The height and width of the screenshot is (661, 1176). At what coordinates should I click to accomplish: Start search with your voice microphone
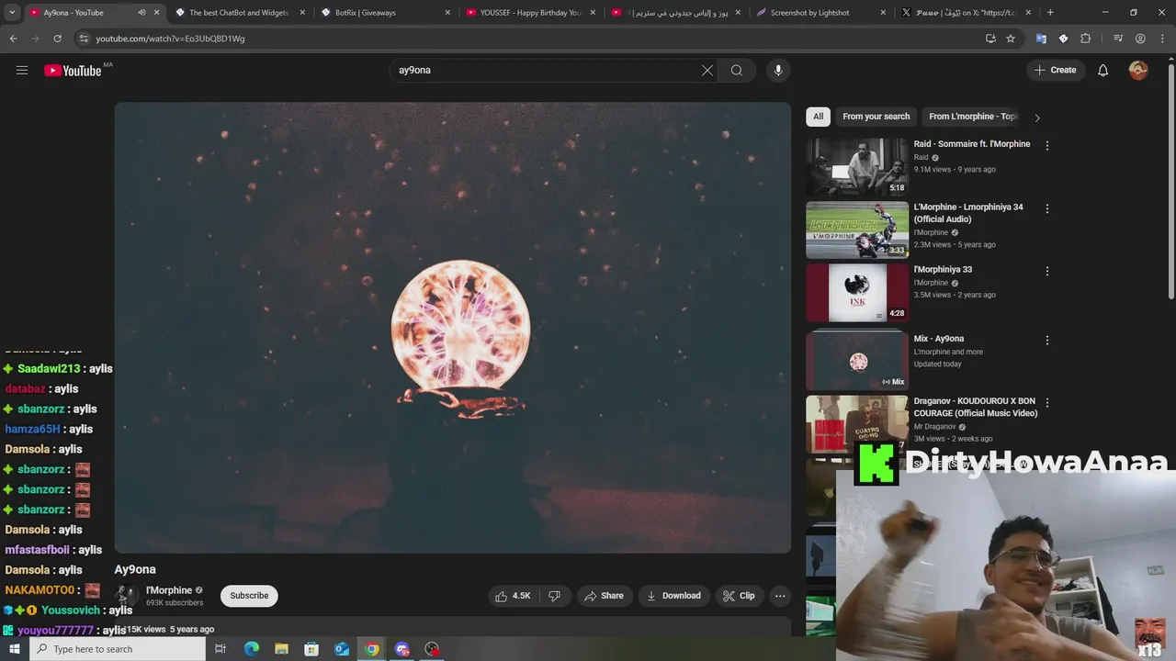(x=778, y=70)
